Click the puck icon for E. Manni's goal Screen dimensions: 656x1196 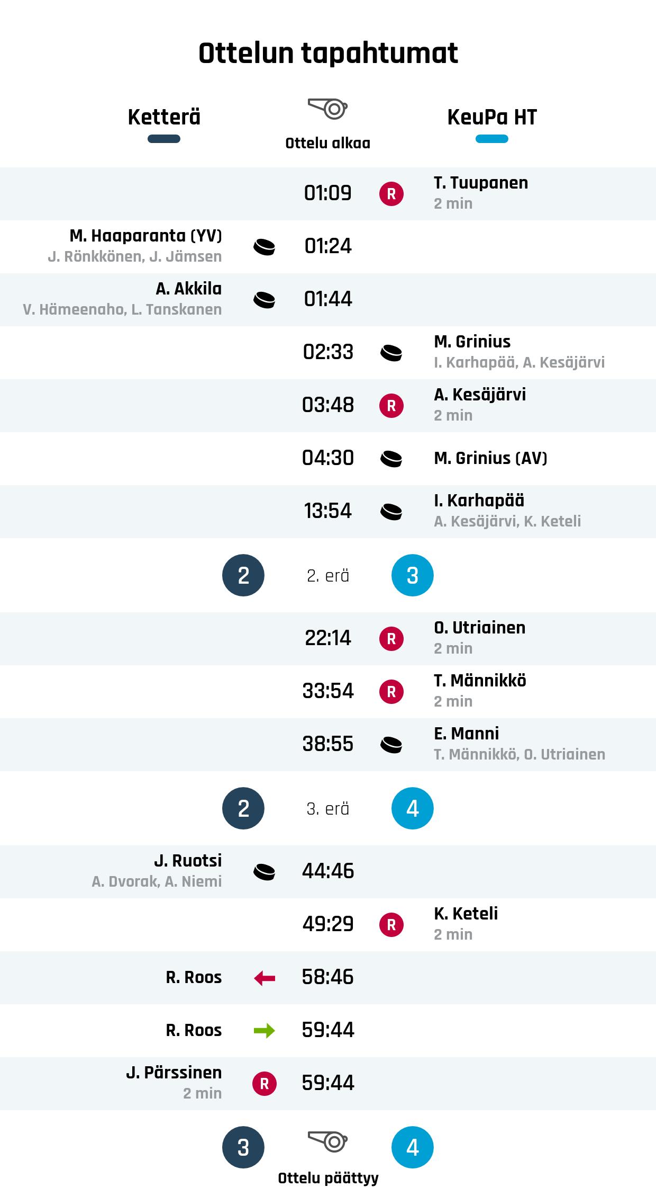coord(391,745)
